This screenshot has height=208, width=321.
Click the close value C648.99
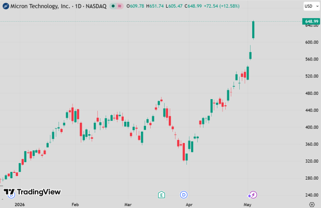193,6
